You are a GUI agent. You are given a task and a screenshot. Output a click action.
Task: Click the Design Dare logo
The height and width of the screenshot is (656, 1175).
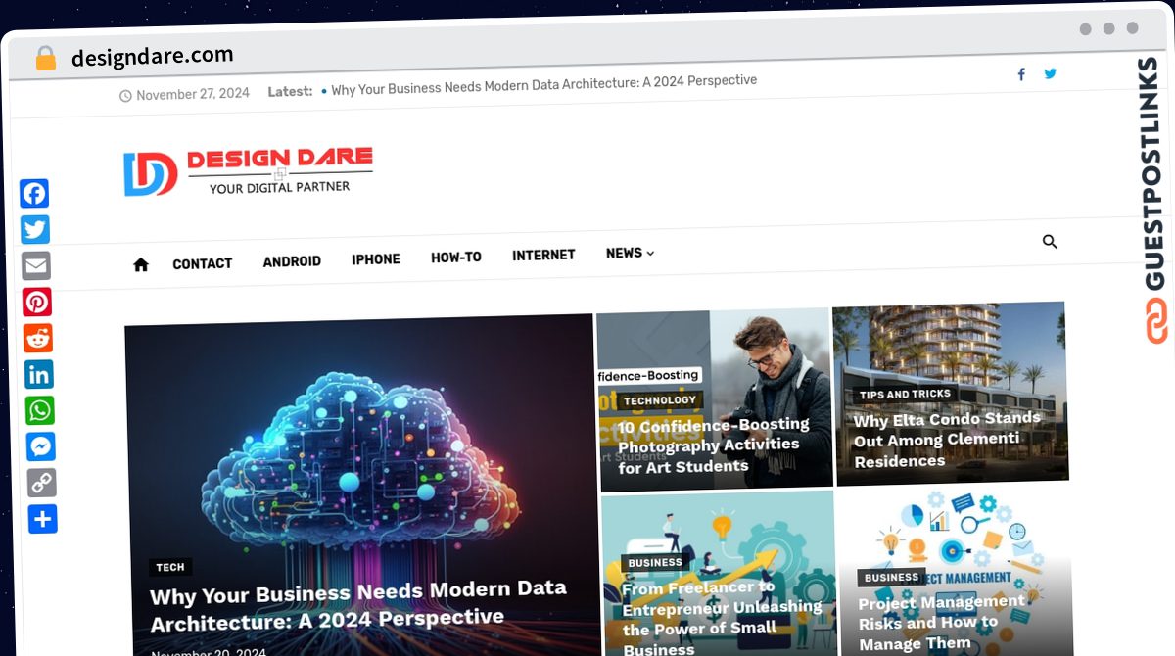click(248, 171)
